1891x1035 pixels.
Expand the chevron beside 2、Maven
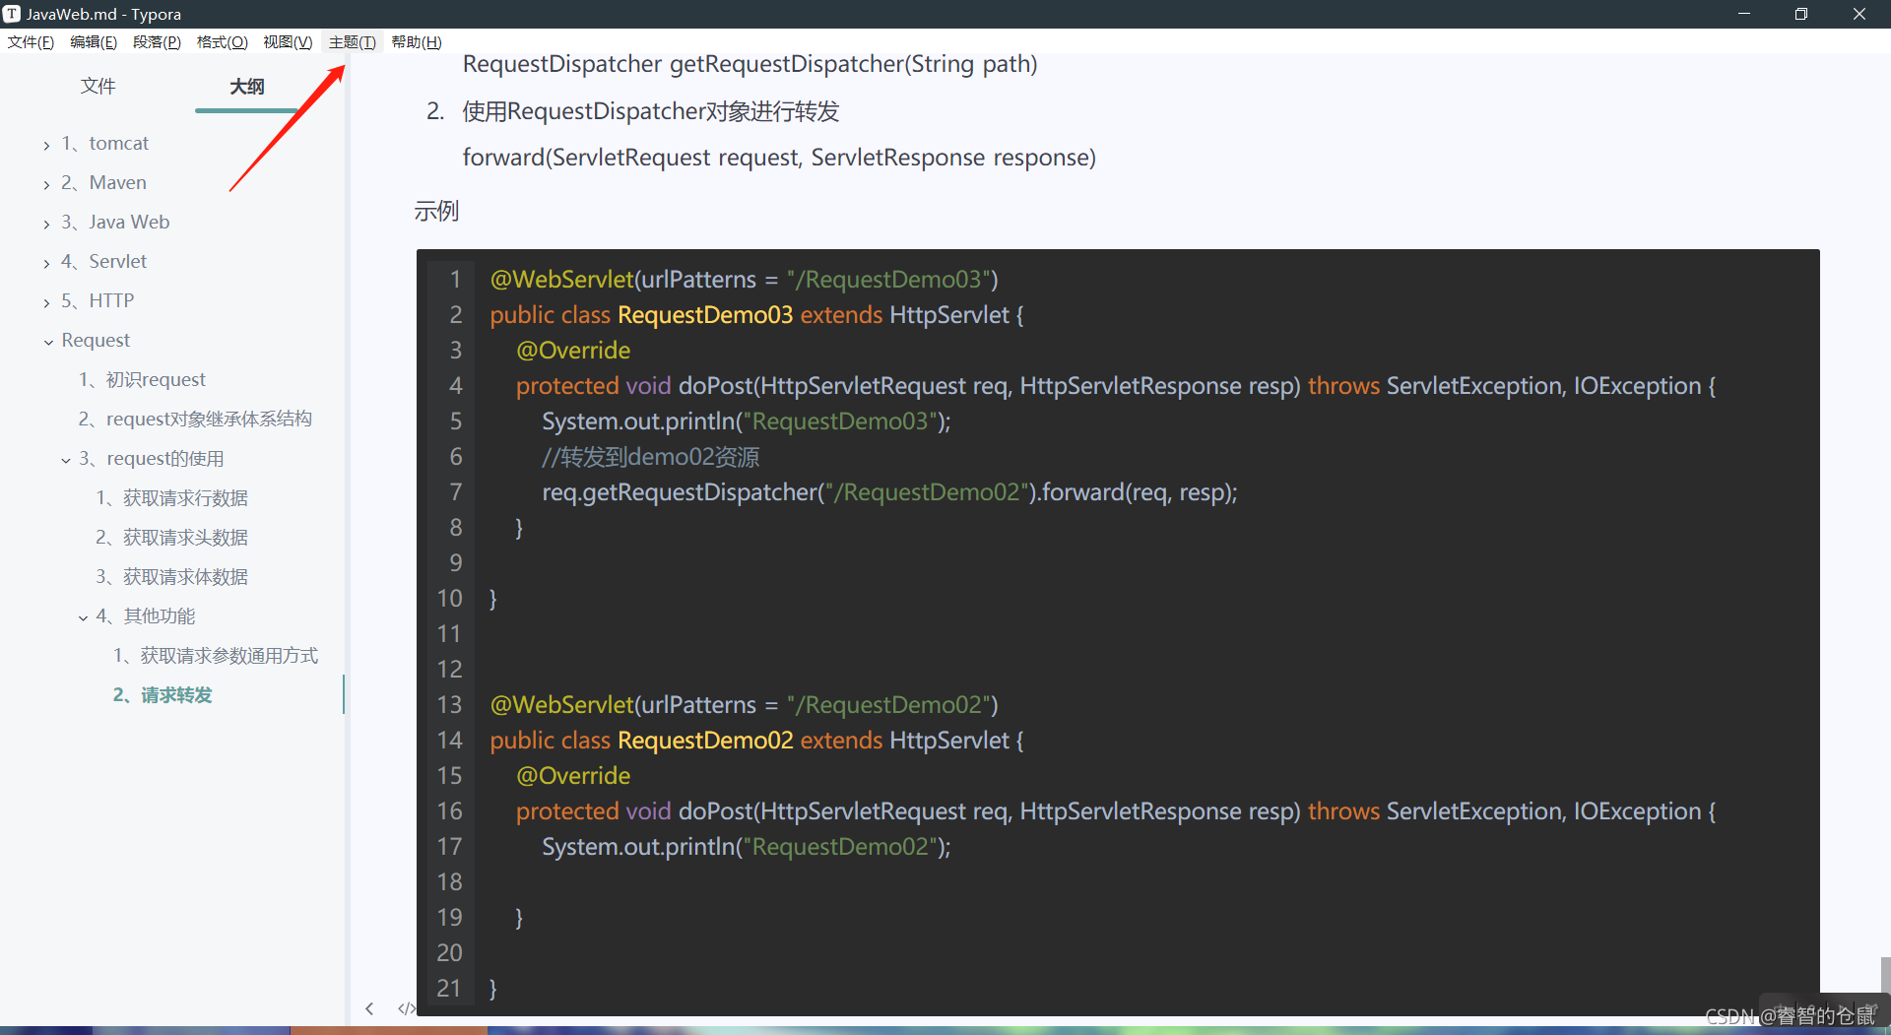click(46, 184)
